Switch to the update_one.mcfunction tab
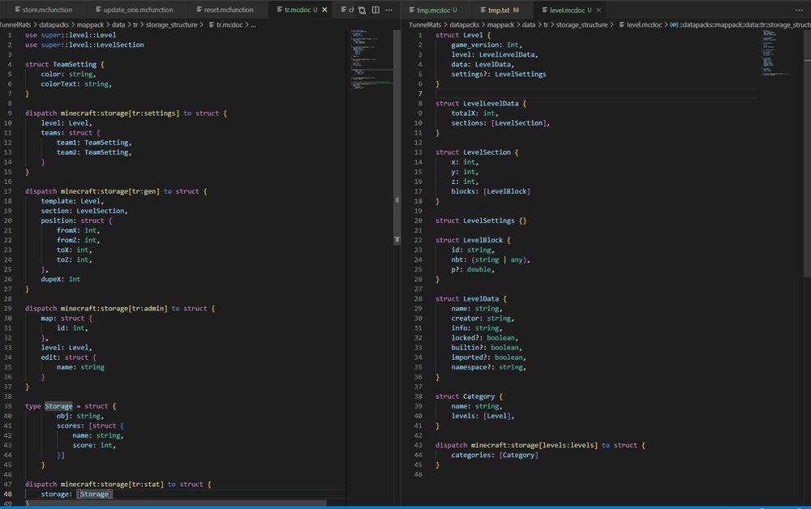Viewport: 811px width, 509px height. point(138,10)
